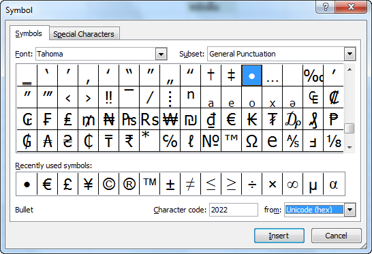Pick recently used not-equal symbol

coord(191,184)
